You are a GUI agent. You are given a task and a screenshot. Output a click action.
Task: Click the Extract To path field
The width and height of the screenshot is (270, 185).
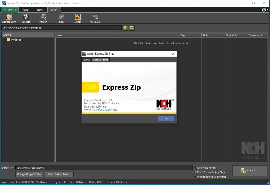coord(104,168)
